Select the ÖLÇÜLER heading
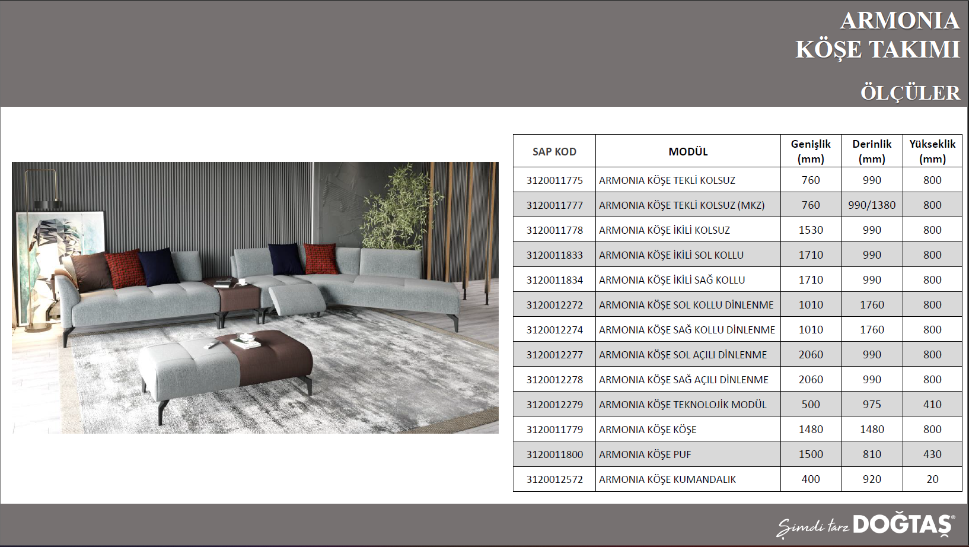 910,93
